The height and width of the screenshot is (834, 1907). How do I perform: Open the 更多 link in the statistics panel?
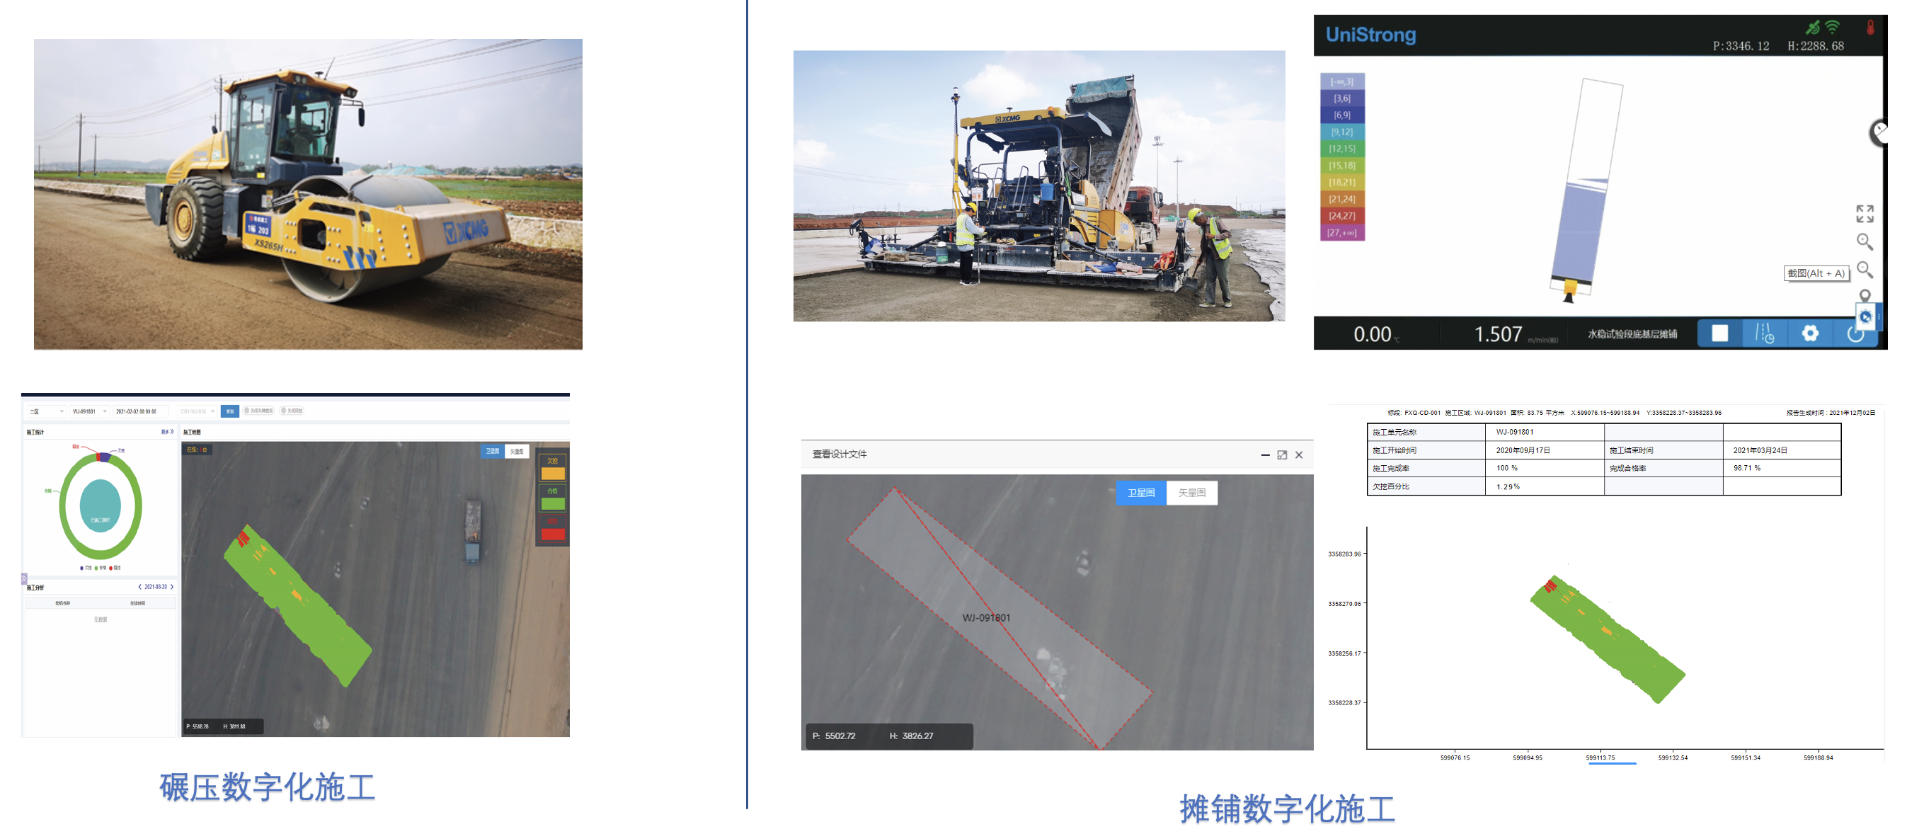click(x=167, y=432)
